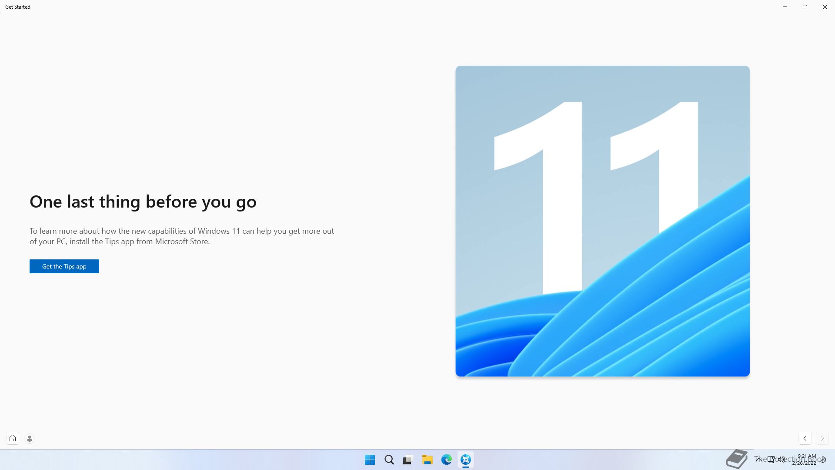This screenshot has height=470, width=835.
Task: Open the volume control in tray
Action: click(x=782, y=459)
